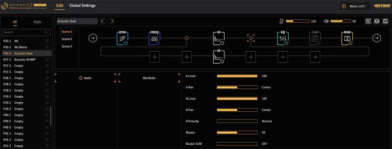Adjust the volume slider at 60
Image resolution: width=392 pixels, height=149 pixels.
tap(340, 21)
